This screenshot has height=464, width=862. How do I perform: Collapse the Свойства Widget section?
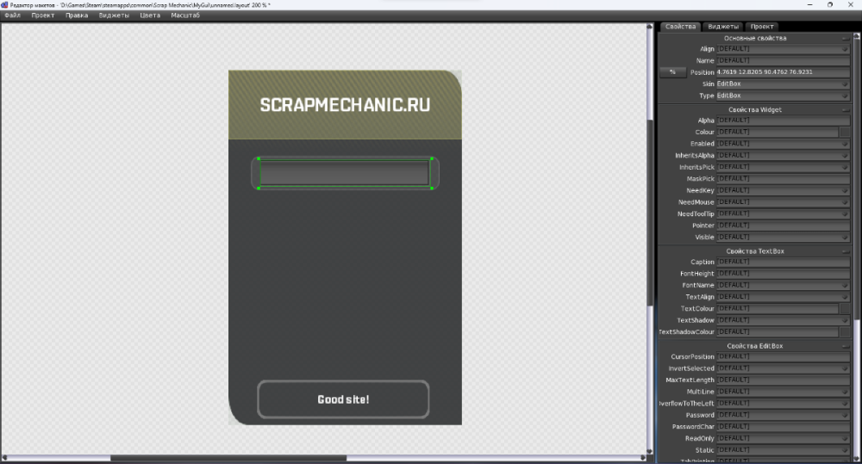(x=846, y=109)
